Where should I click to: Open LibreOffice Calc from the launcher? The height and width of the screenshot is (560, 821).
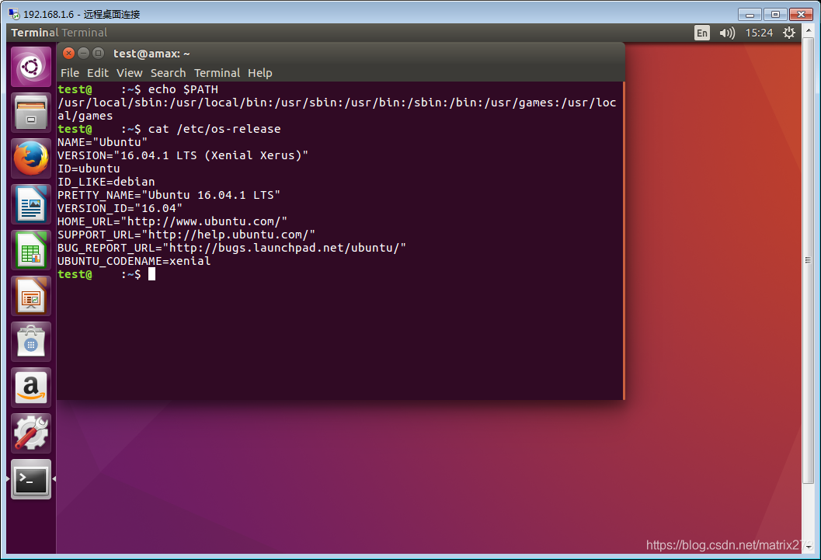[31, 249]
